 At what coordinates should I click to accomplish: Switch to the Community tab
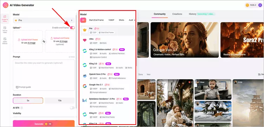[x=160, y=14]
